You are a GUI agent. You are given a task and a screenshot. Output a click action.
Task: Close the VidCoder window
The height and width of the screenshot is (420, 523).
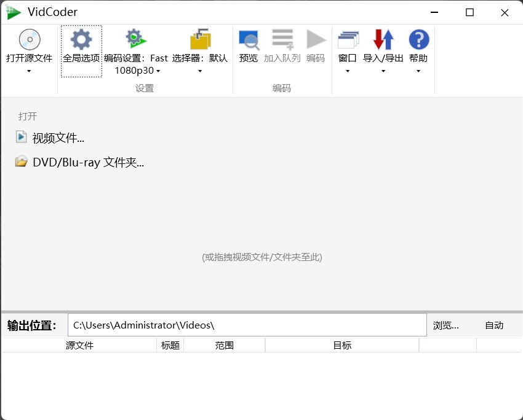[505, 12]
